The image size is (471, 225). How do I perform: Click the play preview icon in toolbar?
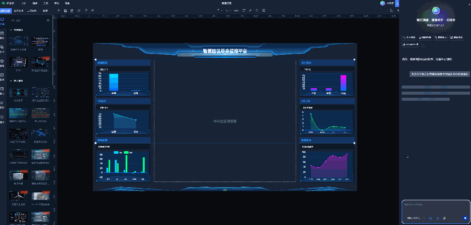point(398,10)
